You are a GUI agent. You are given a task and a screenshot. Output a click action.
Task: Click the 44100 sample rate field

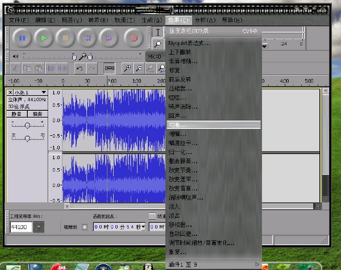click(21, 227)
